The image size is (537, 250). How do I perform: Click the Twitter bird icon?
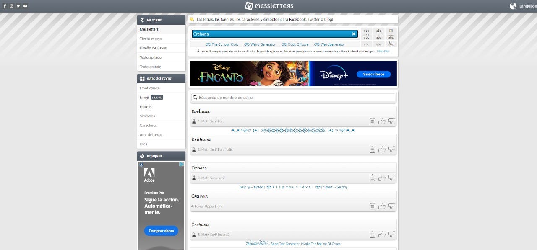pyautogui.click(x=18, y=6)
